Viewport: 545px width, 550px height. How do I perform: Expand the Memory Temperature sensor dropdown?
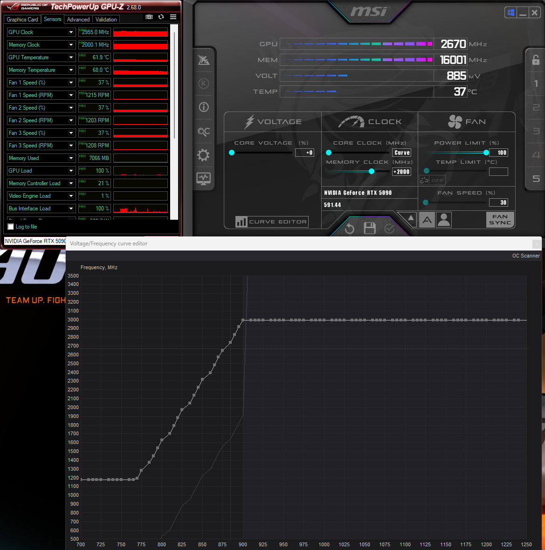71,70
